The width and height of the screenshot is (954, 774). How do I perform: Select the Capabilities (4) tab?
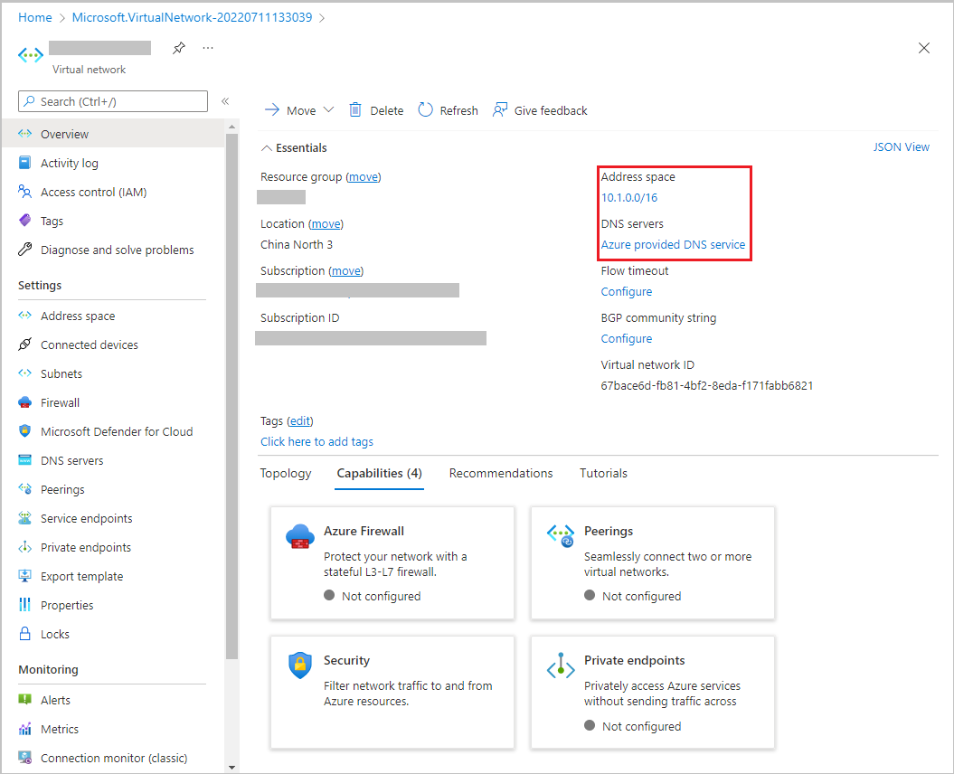tap(380, 474)
